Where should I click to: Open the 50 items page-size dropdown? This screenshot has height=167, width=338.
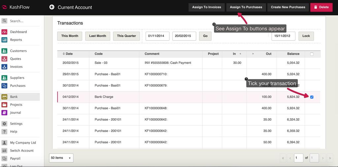pos(61,158)
